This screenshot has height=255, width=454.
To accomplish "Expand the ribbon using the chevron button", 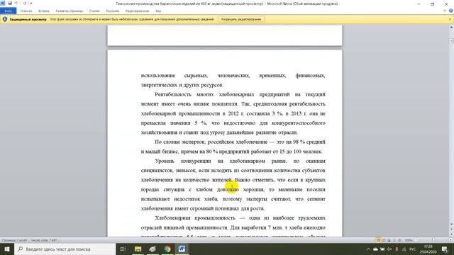I will pos(445,11).
